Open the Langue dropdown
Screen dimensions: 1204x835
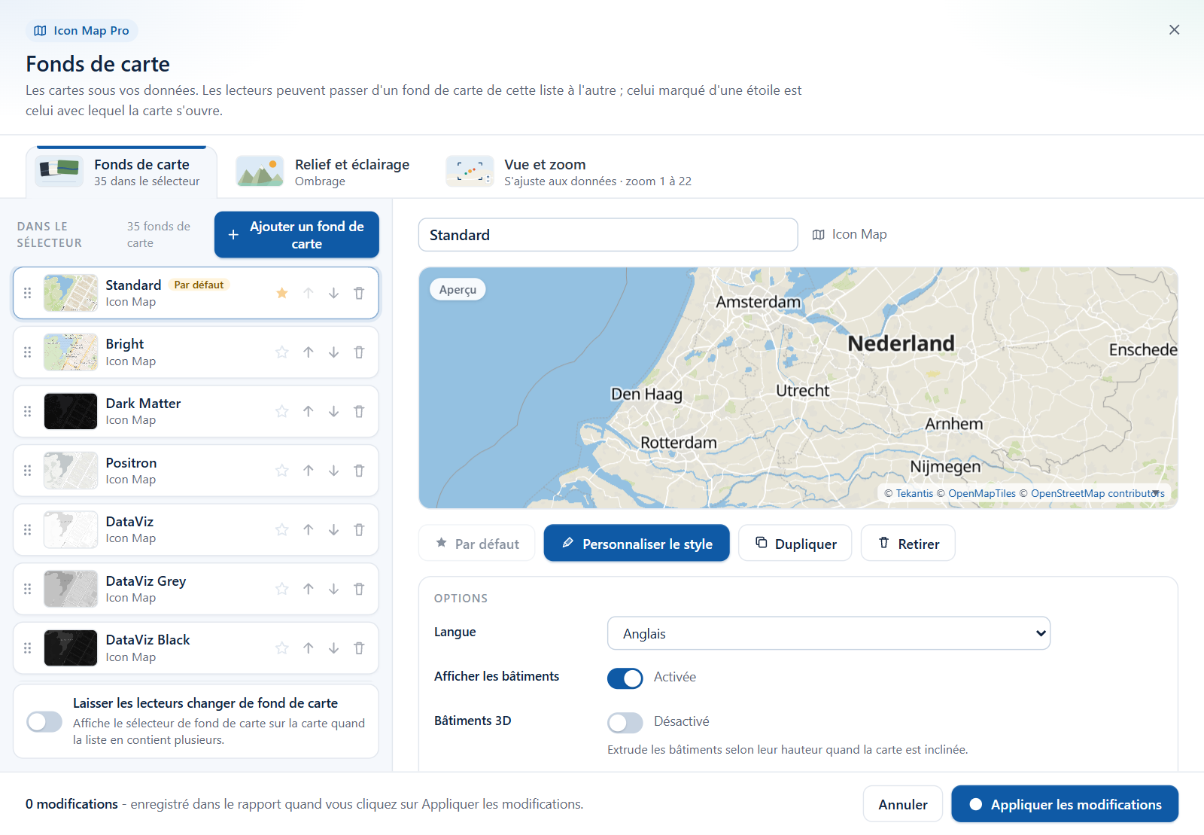[x=829, y=633]
